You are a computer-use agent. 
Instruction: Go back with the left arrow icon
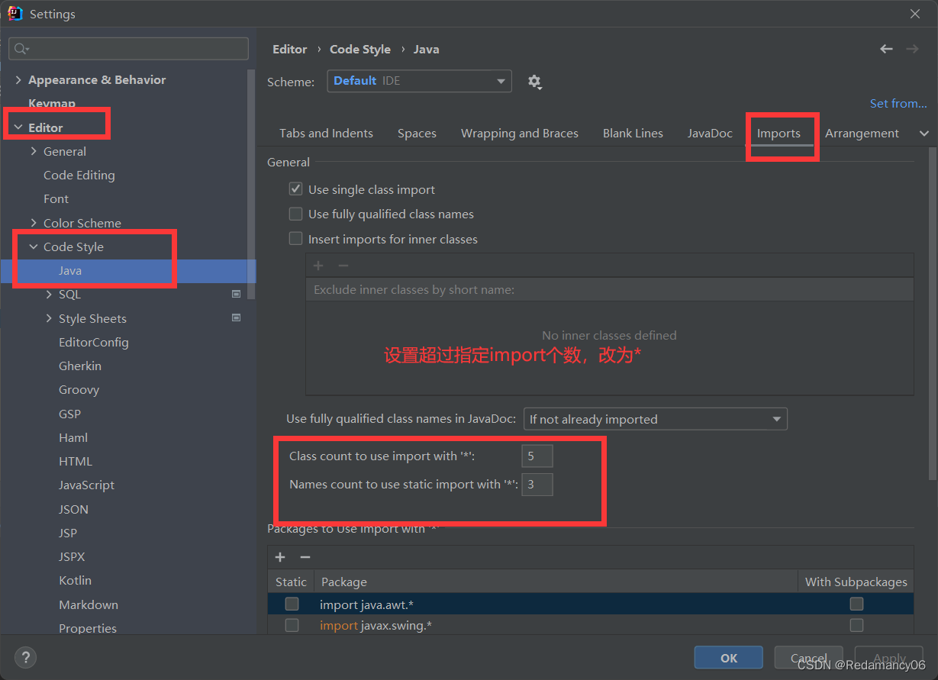pyautogui.click(x=886, y=49)
